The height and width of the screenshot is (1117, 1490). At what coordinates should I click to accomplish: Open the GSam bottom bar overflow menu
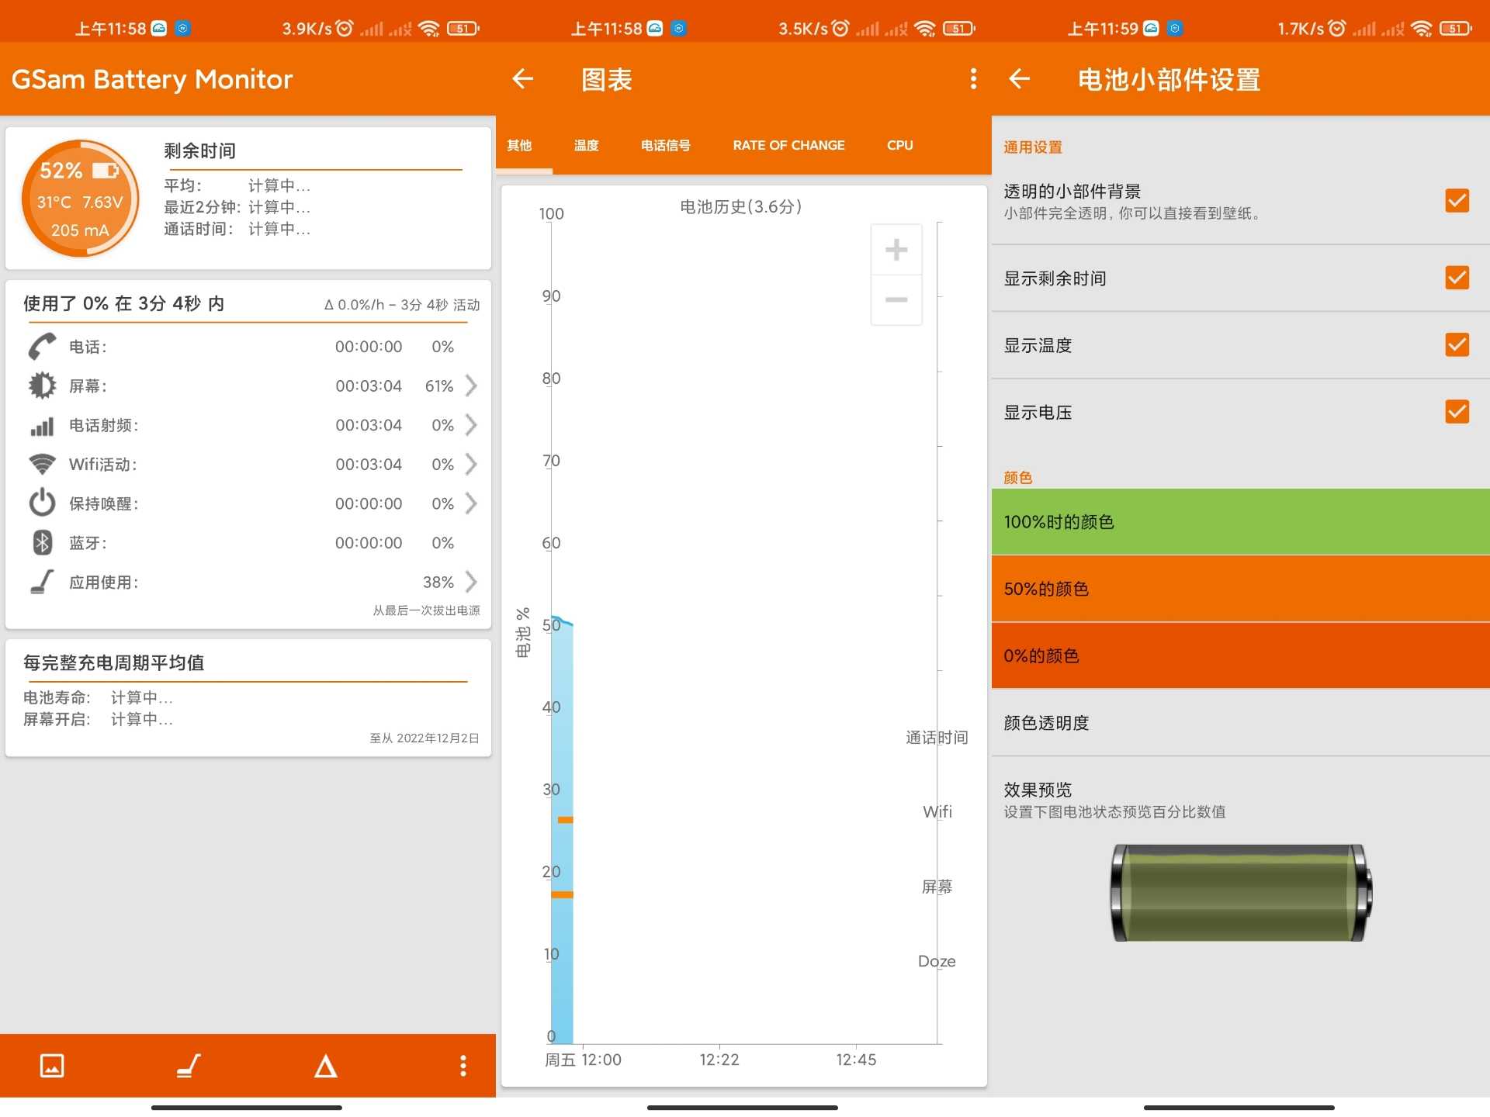click(463, 1066)
